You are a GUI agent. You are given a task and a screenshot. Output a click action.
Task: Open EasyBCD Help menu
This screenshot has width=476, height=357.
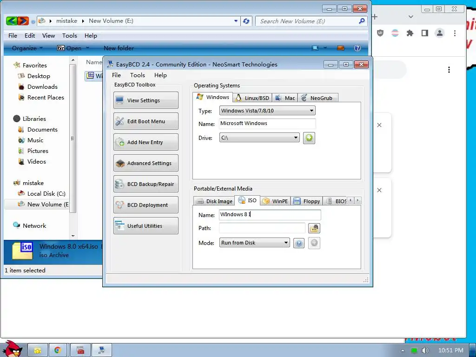pyautogui.click(x=160, y=75)
